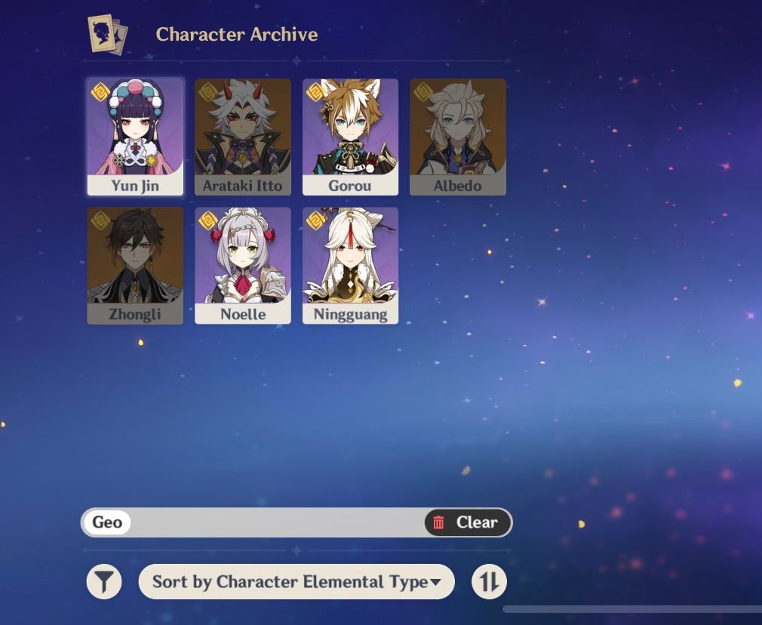Screen dimensions: 762x625
Task: Toggle the sort order arrows icon
Action: [x=489, y=581]
